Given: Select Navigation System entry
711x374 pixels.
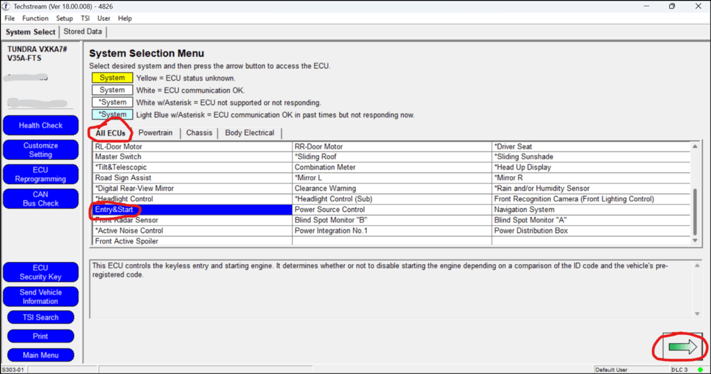Looking at the screenshot, I should pyautogui.click(x=591, y=209).
